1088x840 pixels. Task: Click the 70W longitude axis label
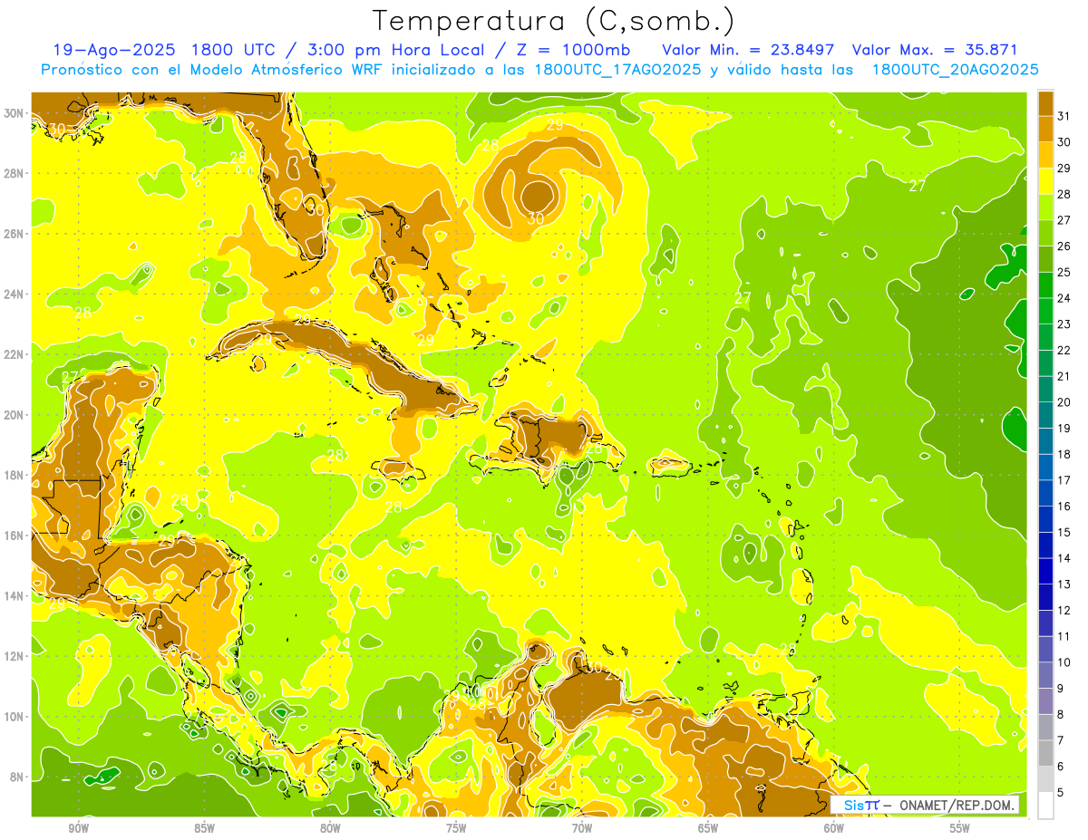pos(582,828)
